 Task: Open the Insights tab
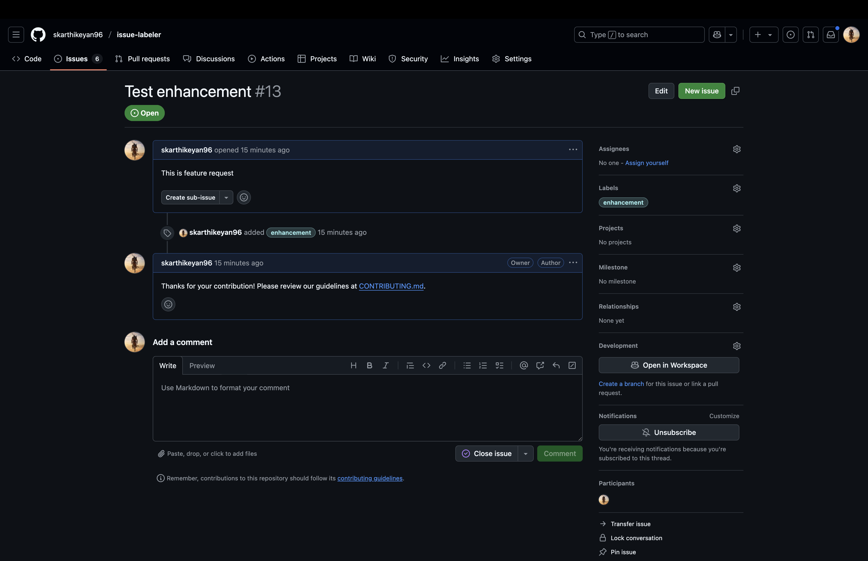point(460,59)
